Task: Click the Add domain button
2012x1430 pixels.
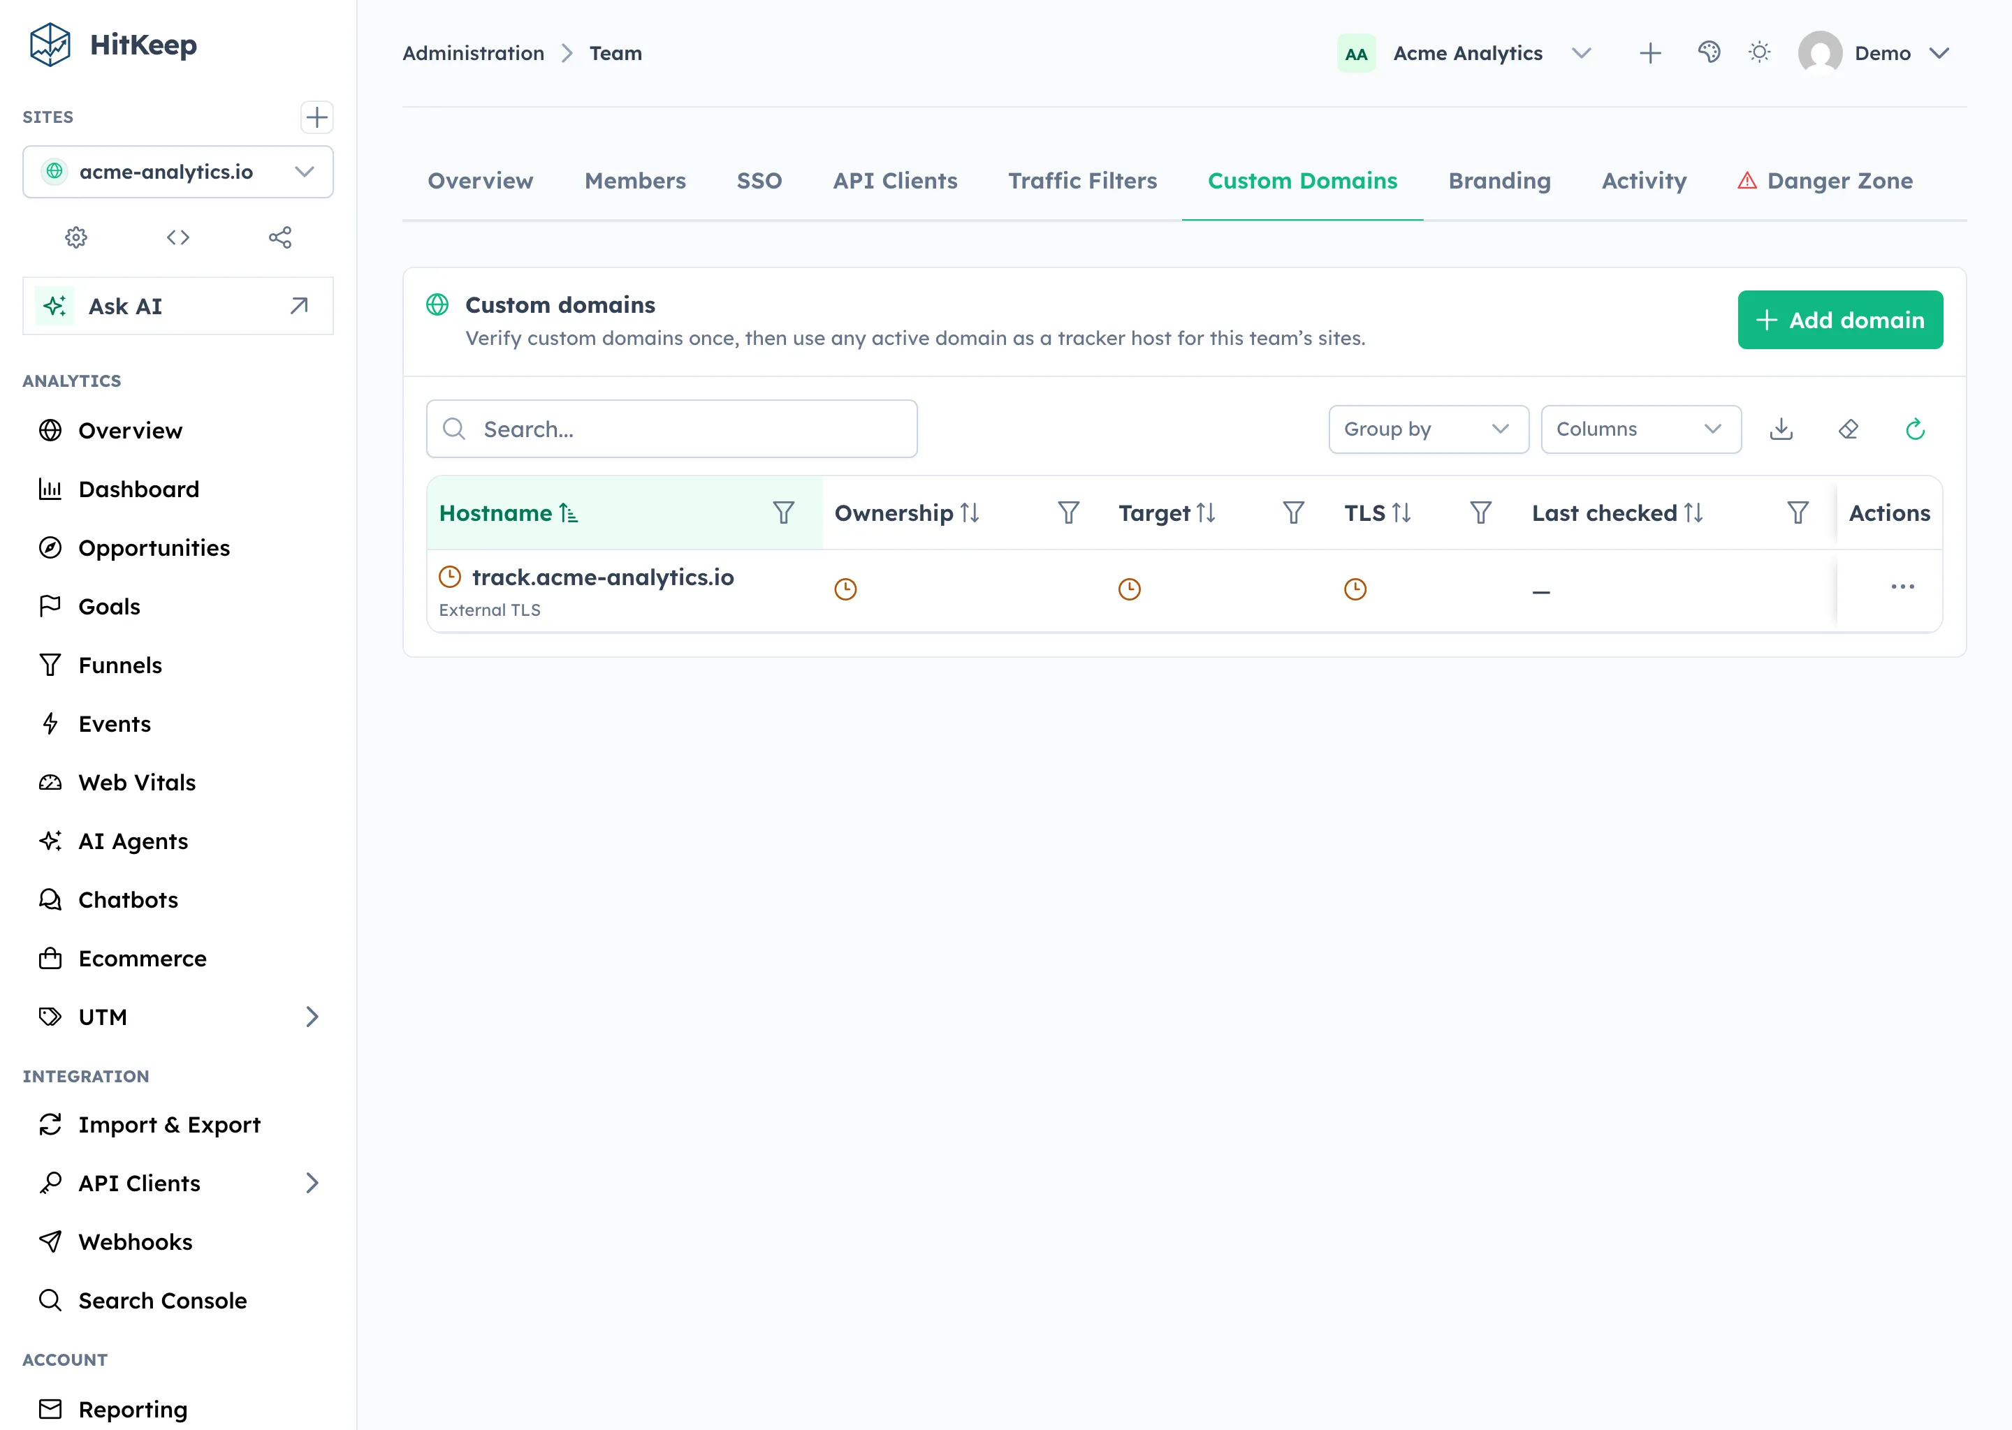Action: click(1839, 320)
